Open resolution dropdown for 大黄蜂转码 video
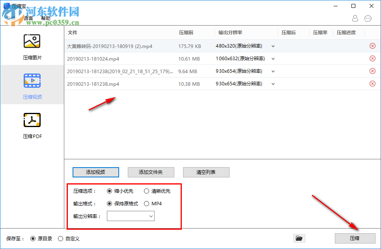Viewport: 381px width, 249px height. click(273, 46)
